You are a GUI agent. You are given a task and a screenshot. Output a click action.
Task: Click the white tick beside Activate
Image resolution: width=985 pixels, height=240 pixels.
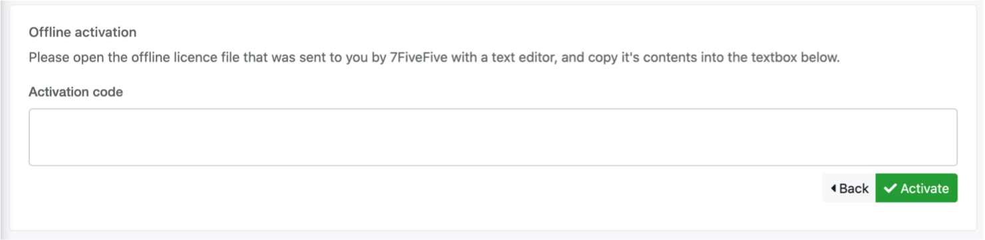[890, 188]
